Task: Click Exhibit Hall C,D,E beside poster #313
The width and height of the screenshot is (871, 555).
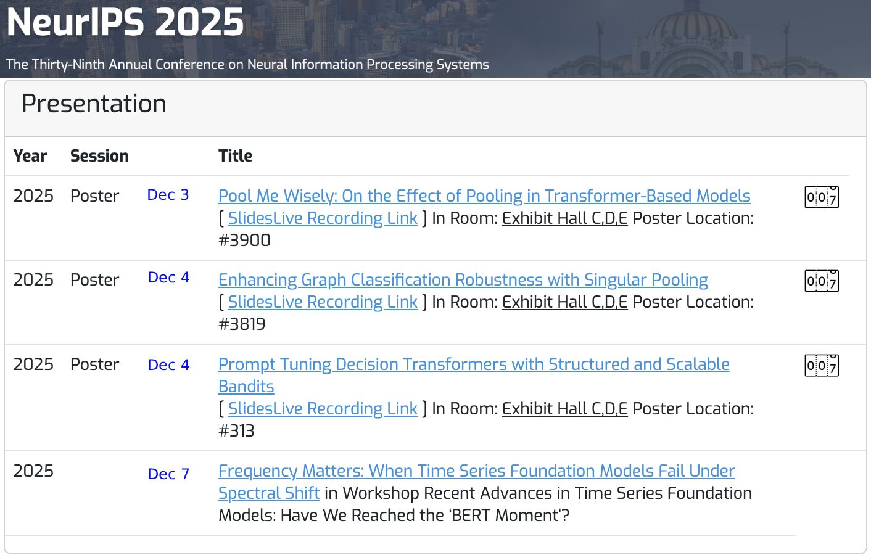Action: tap(564, 409)
